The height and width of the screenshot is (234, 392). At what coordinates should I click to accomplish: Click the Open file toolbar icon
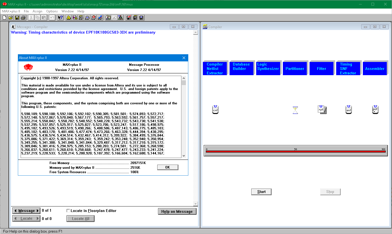click(x=10, y=18)
